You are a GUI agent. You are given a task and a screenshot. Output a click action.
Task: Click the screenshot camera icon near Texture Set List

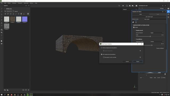136,6
